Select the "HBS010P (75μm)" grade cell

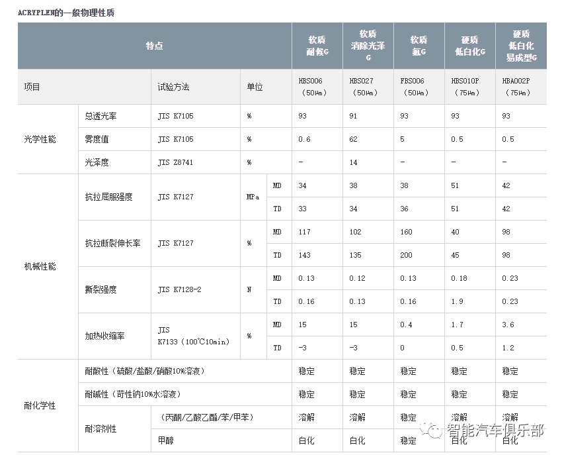[470, 87]
